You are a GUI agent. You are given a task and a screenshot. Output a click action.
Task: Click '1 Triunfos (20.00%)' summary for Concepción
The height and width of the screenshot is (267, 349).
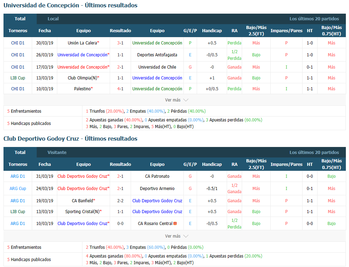tap(105, 111)
